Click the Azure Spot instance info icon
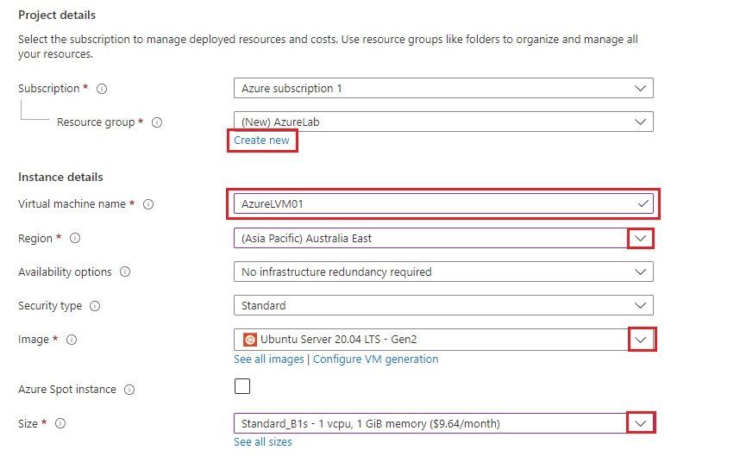This screenshot has width=740, height=456. click(x=129, y=390)
